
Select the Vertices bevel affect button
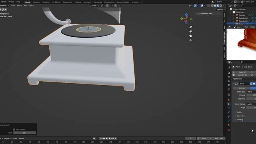click(242, 88)
